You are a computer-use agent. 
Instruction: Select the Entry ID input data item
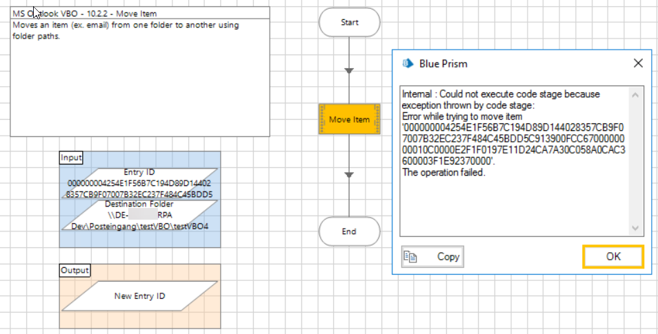[140, 184]
